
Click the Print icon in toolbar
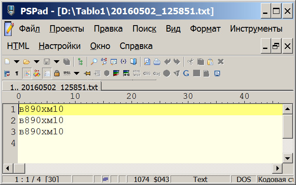click(x=157, y=62)
